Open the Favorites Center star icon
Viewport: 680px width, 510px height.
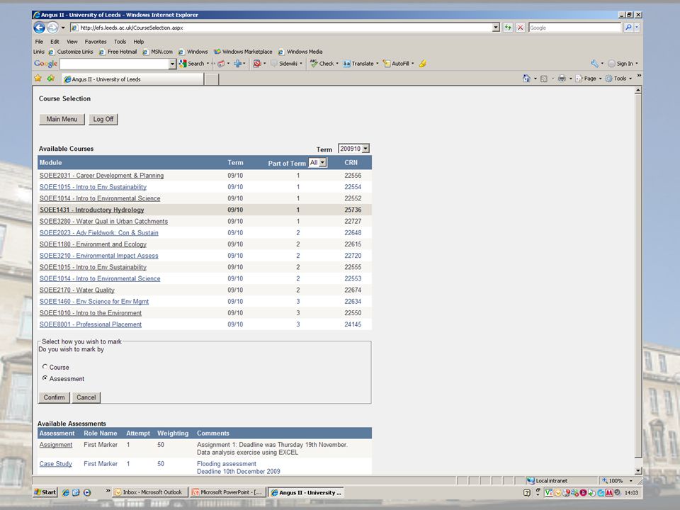click(x=38, y=79)
